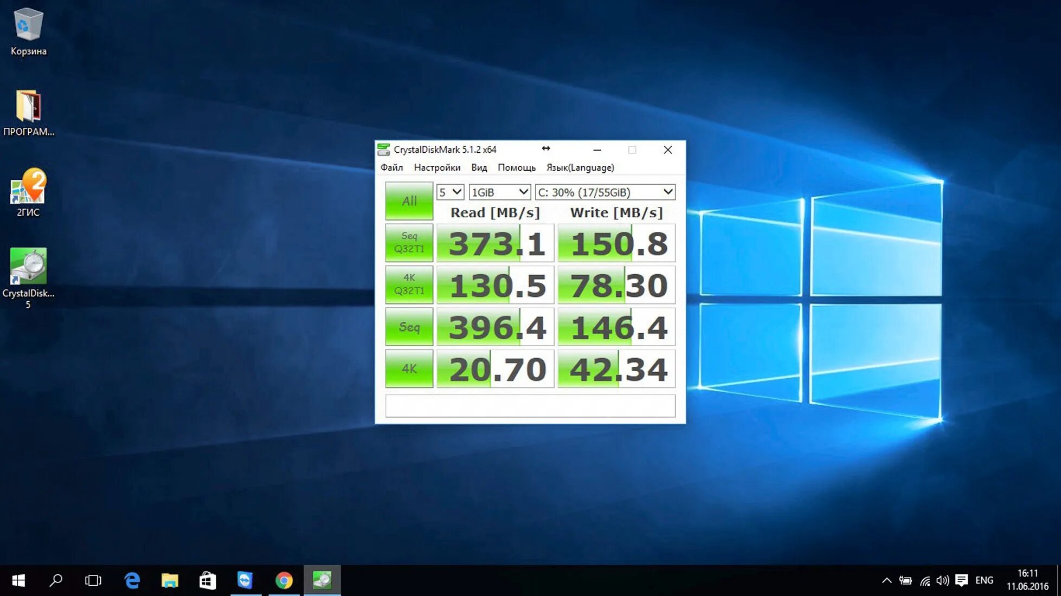Viewport: 1061px width, 596px height.
Task: Start the Seq Q32T1 benchmark button
Action: pyautogui.click(x=409, y=243)
